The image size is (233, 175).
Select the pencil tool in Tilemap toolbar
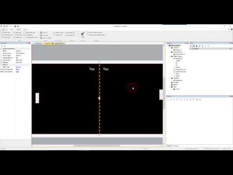pyautogui.click(x=171, y=100)
